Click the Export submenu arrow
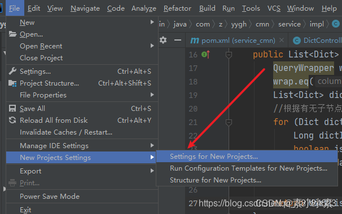This screenshot has width=342, height=214. tap(152, 171)
